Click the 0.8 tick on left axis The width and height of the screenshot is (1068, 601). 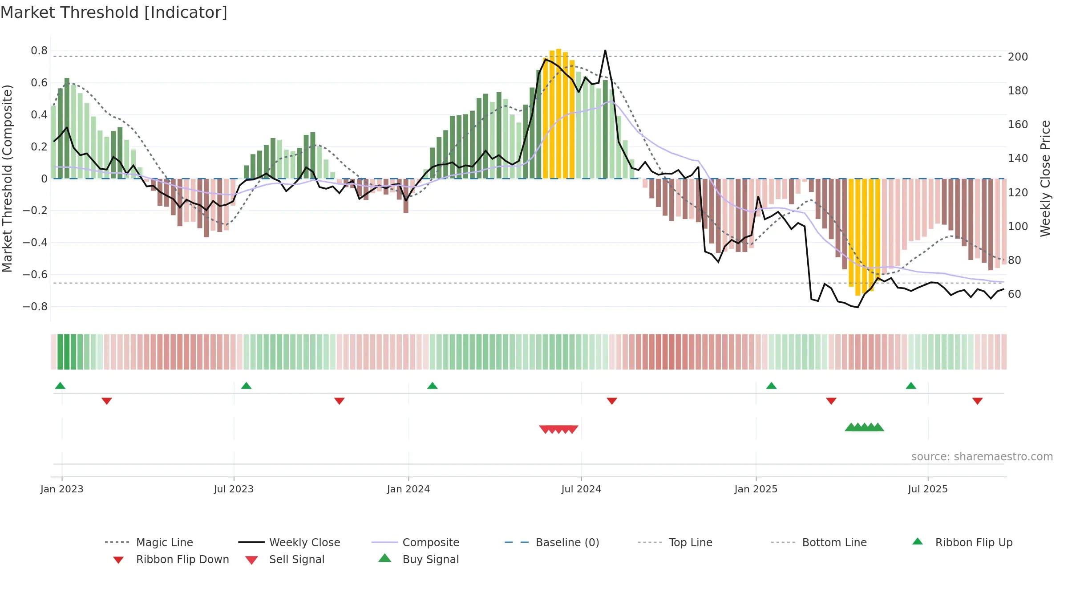point(39,51)
